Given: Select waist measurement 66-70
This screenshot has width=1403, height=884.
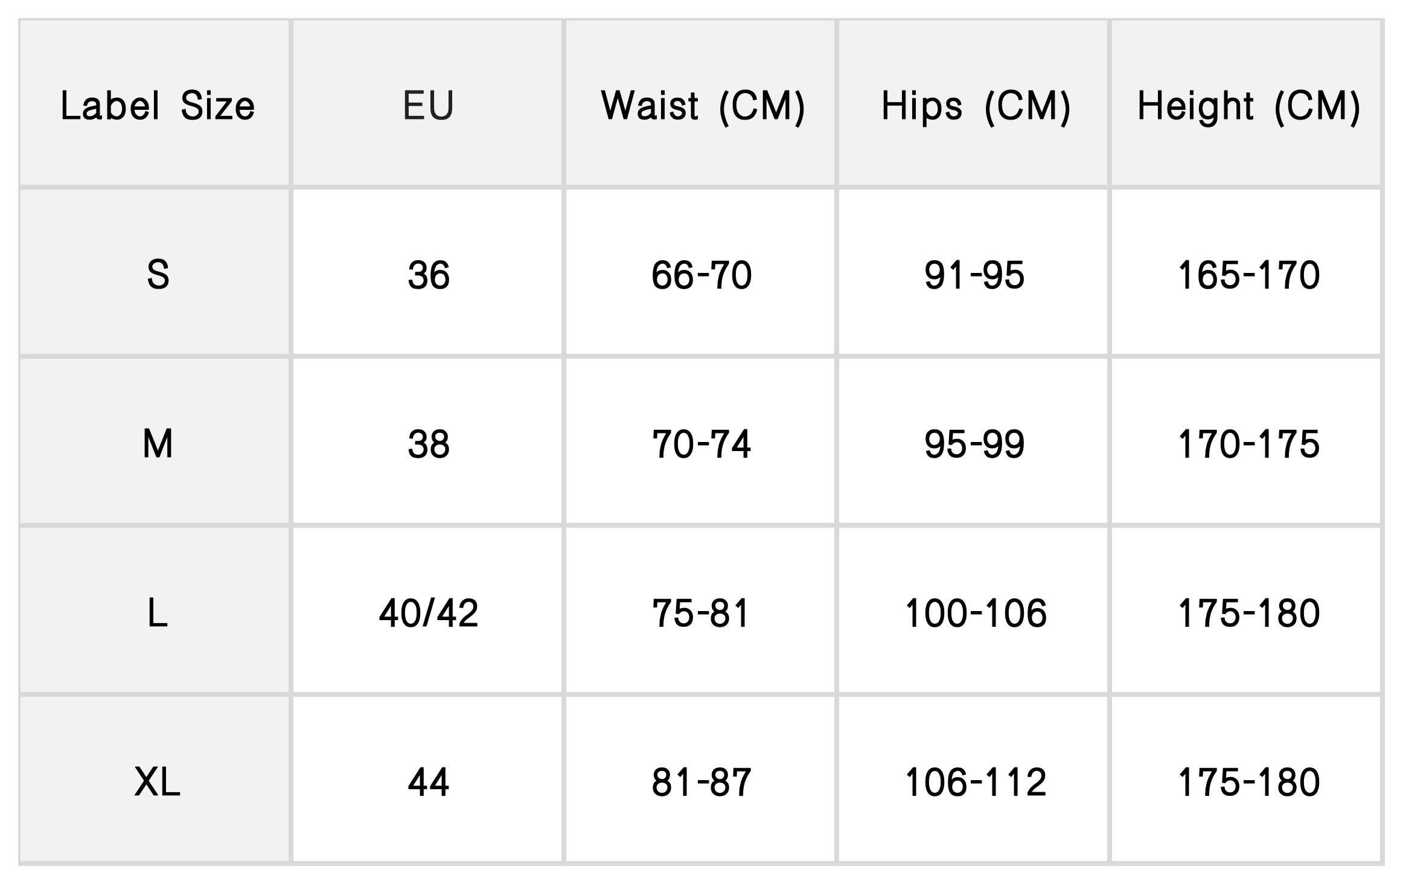Looking at the screenshot, I should pos(701,275).
